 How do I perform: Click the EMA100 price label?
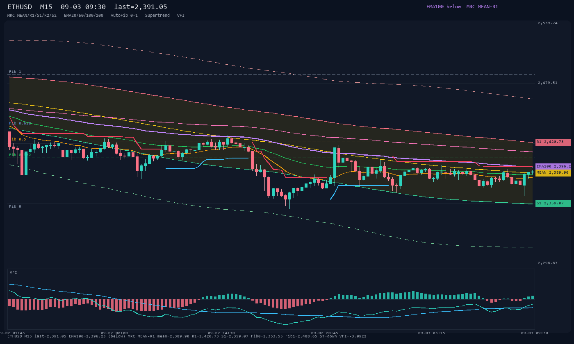(x=553, y=167)
